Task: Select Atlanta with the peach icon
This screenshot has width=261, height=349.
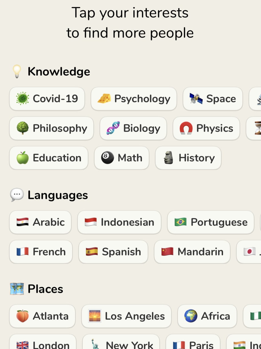Action: 42,316
